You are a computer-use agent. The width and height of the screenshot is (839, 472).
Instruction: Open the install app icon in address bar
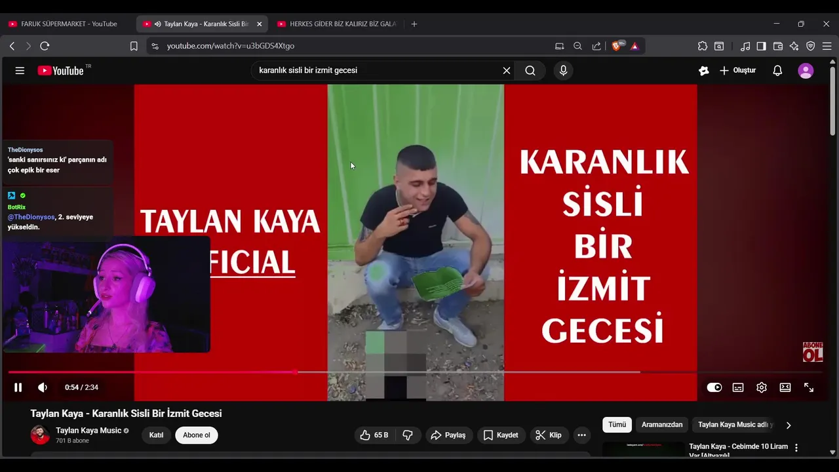click(559, 46)
